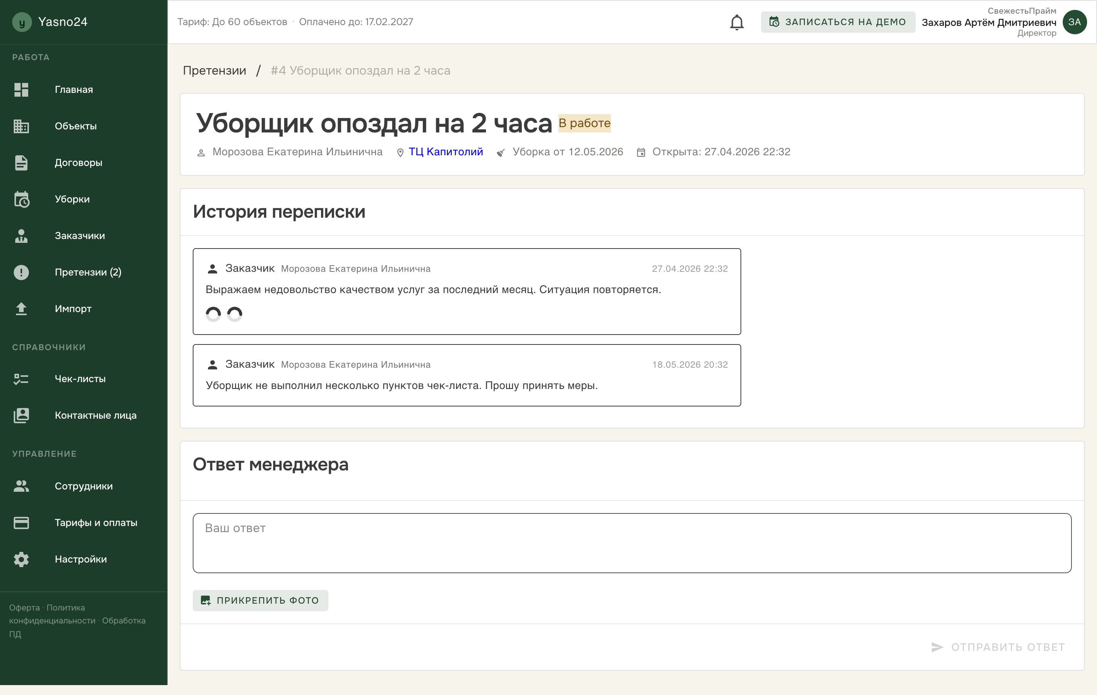
Task: Click message dated 27.04.2026 22:32
Action: click(x=467, y=291)
